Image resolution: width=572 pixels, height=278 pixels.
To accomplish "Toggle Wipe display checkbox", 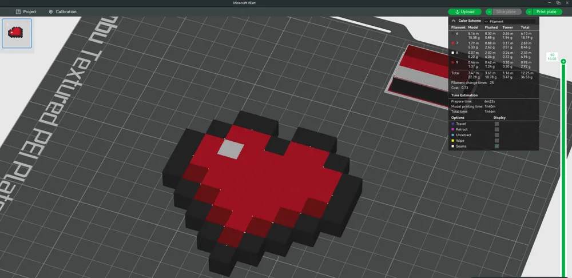I will tap(497, 141).
